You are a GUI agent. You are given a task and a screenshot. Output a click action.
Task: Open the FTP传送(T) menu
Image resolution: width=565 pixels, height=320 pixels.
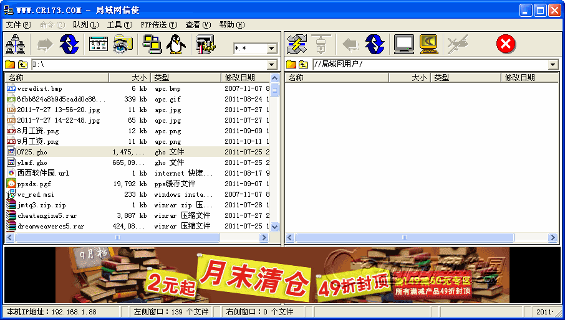(159, 25)
